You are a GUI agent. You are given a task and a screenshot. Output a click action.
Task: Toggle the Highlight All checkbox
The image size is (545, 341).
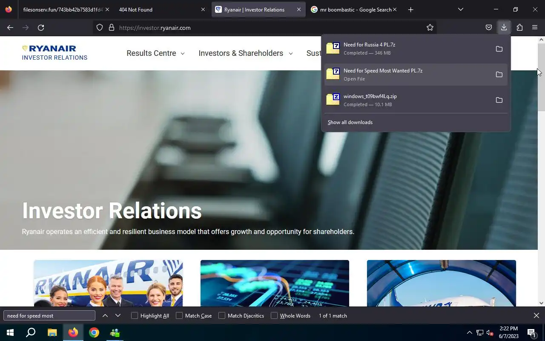tap(135, 315)
